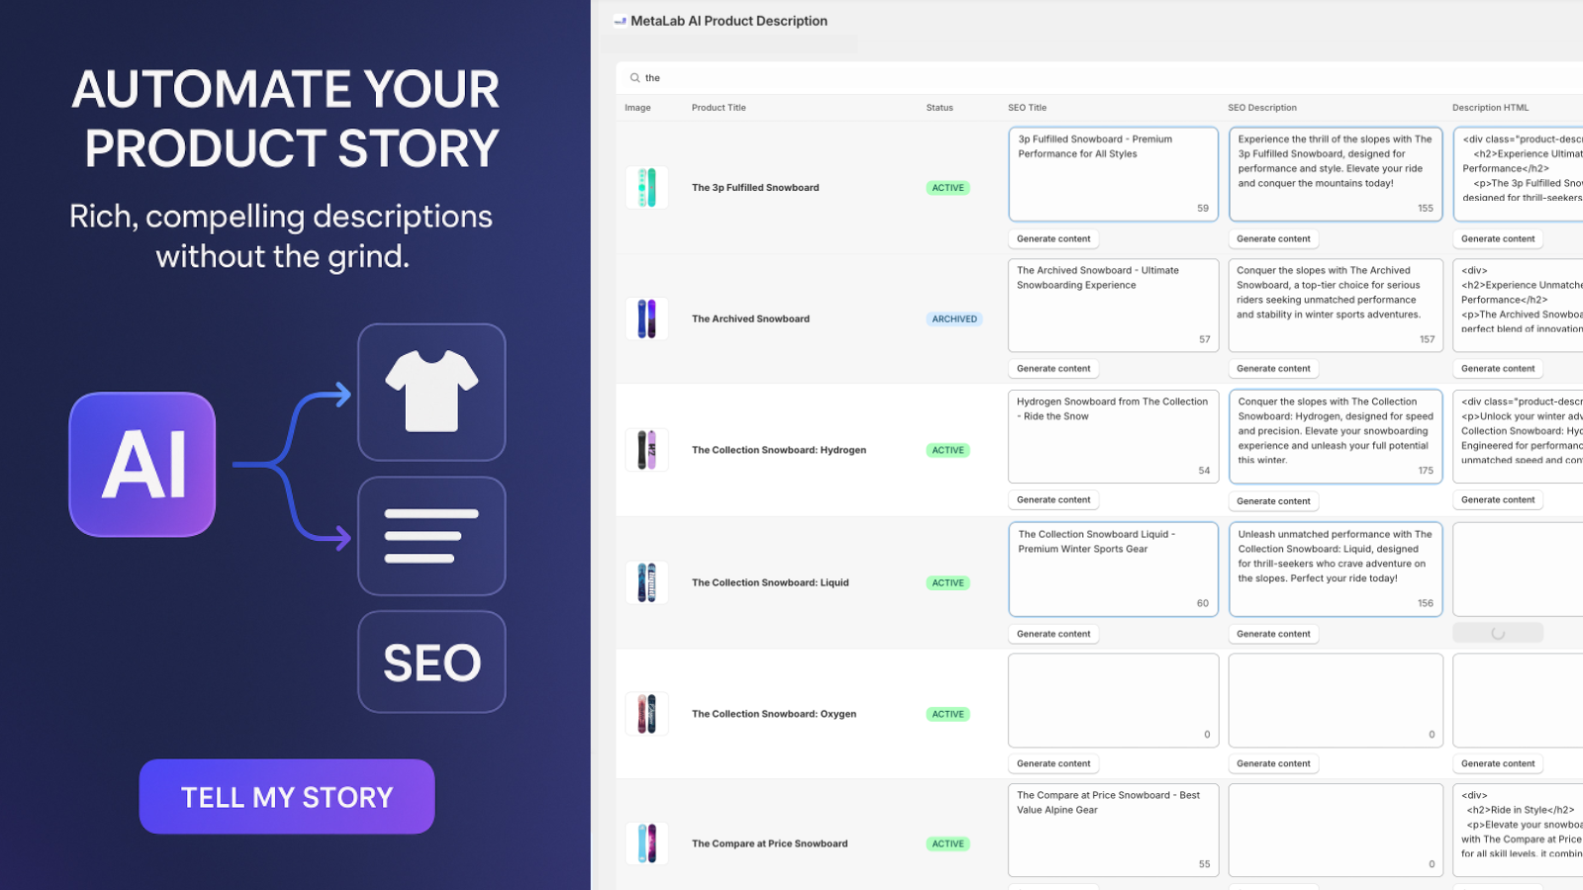The image size is (1583, 890).
Task: Click the text lines description icon
Action: tap(431, 536)
